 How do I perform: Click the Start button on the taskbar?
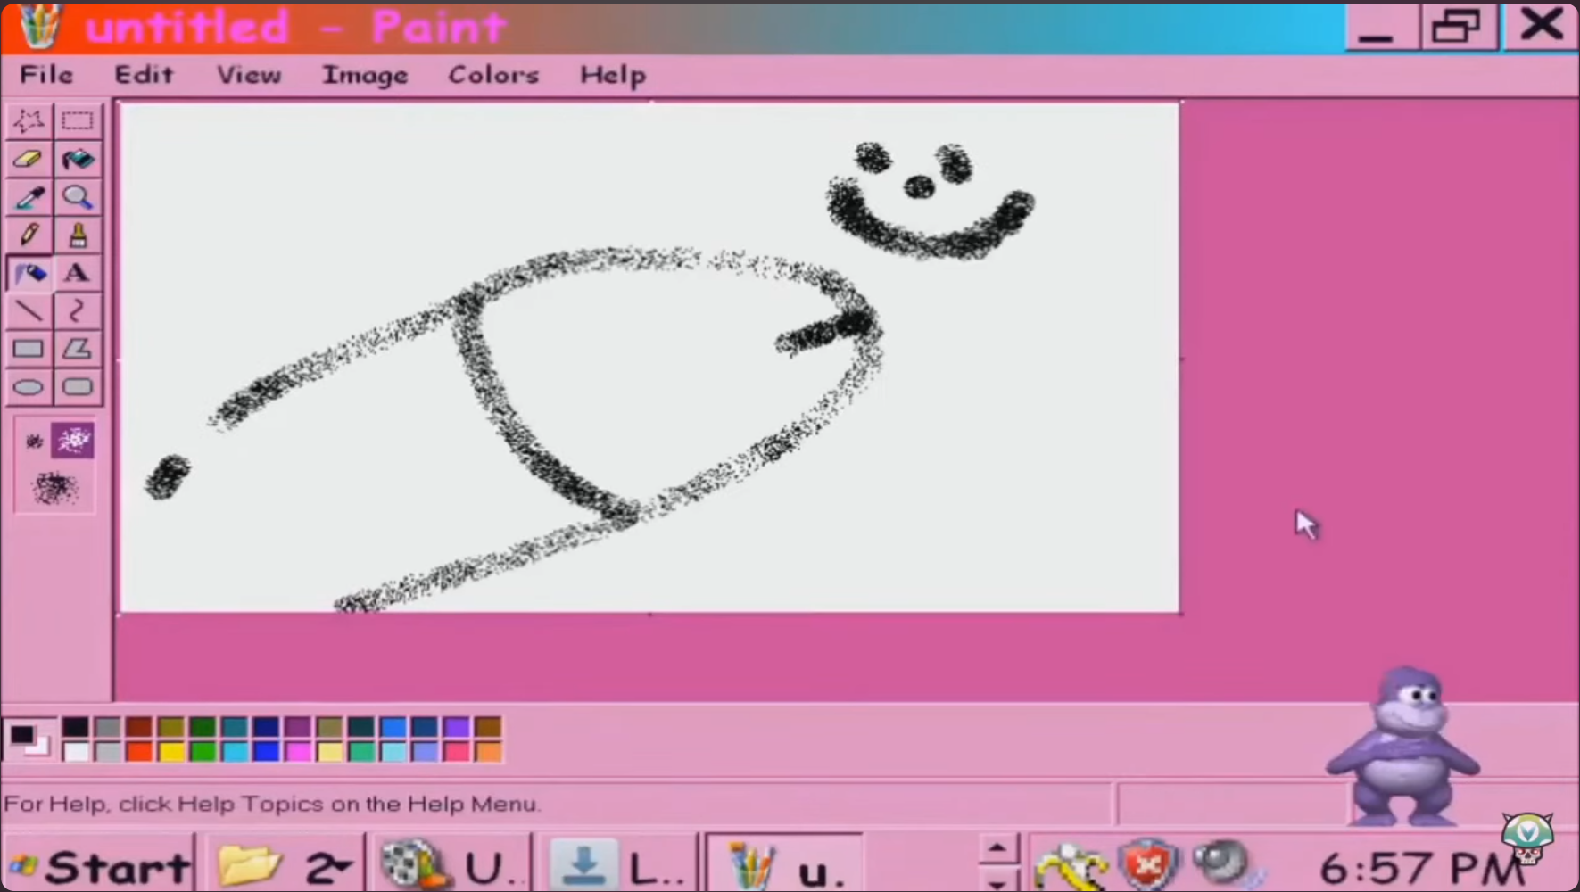[99, 865]
